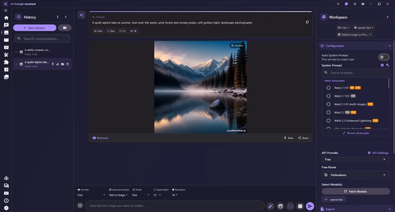395x212 pixels.
Task: Open the image generation sidebar section
Action: (x=6, y=32)
